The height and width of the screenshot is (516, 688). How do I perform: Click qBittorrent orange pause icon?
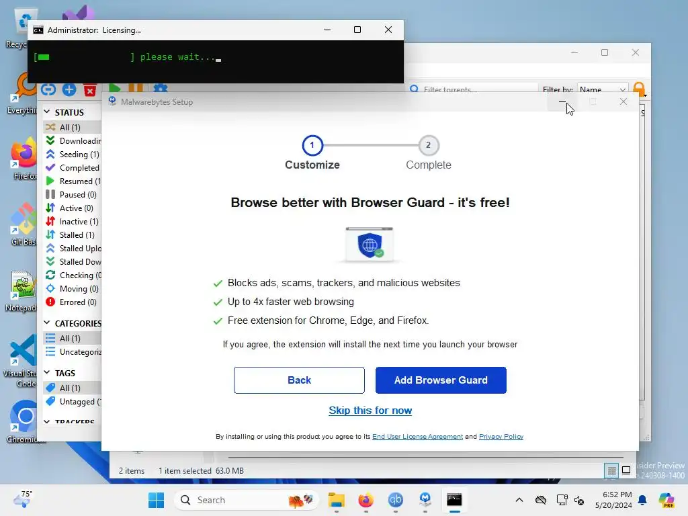point(136,88)
